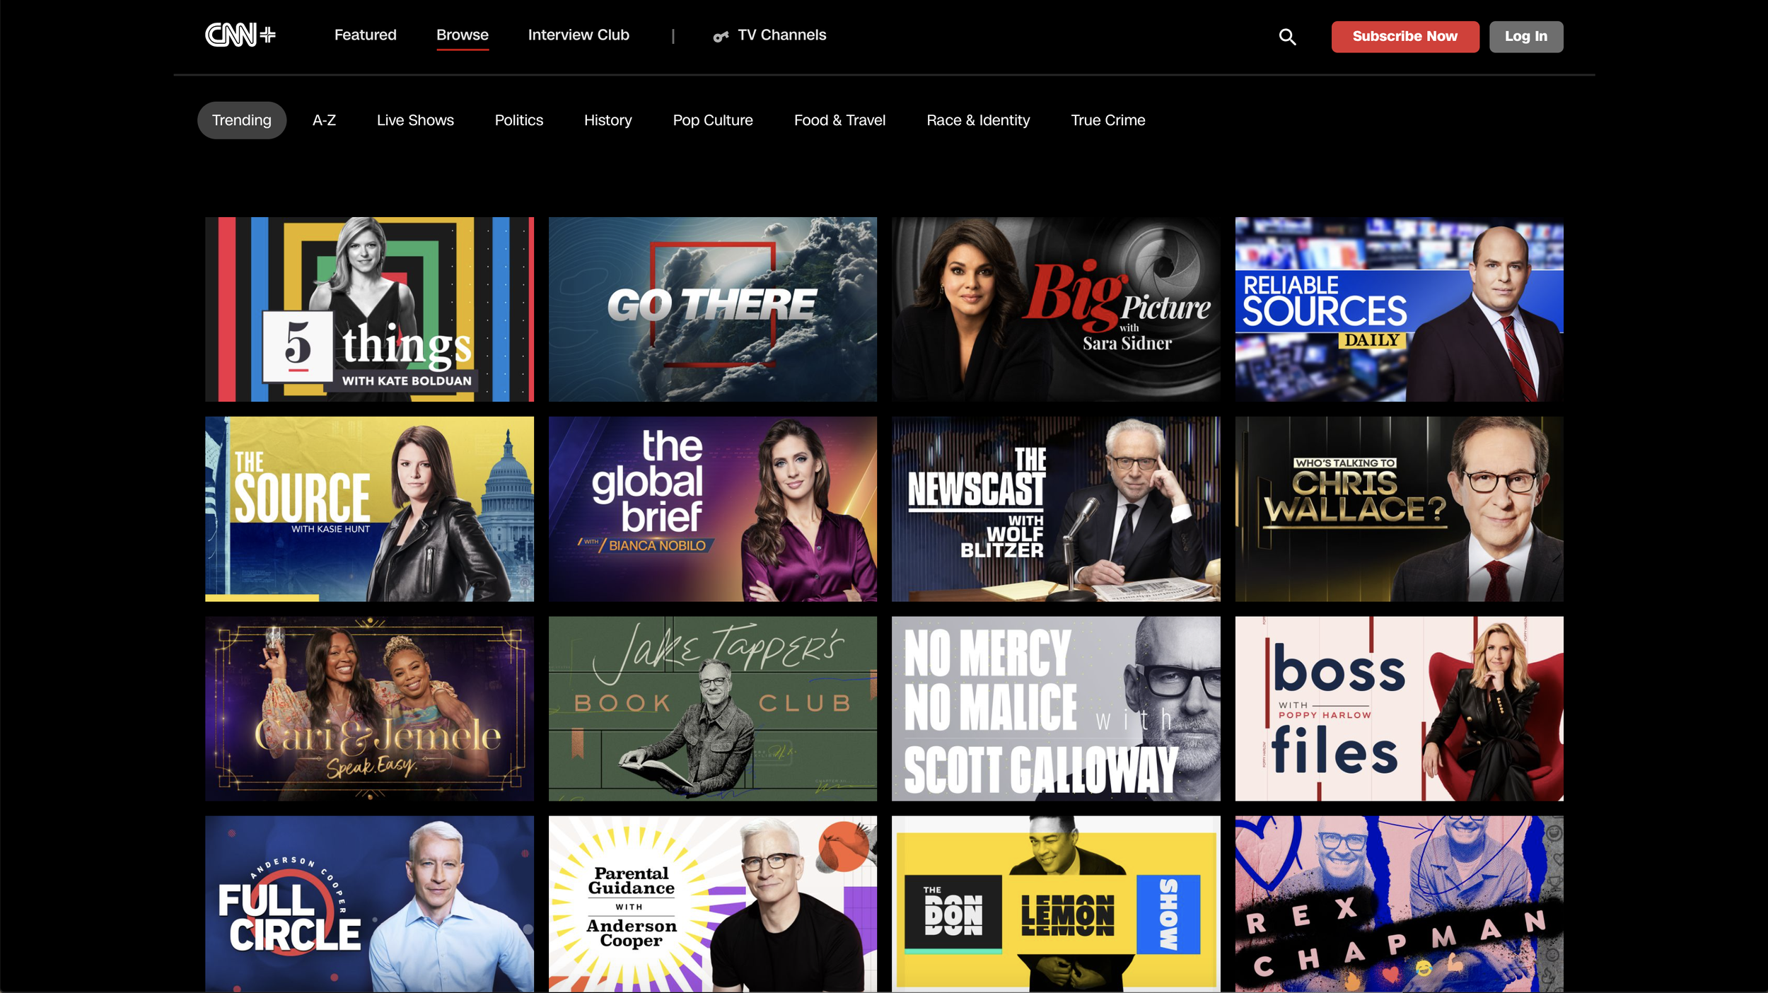Select the Trending category pill
The width and height of the screenshot is (1768, 993).
point(241,120)
